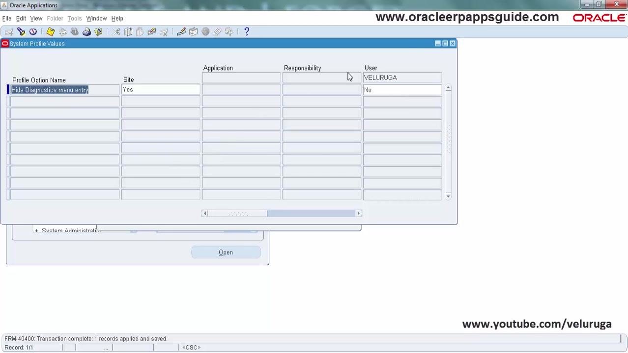Open the Tools menu
Screen dimensions: 628x353
point(75,19)
